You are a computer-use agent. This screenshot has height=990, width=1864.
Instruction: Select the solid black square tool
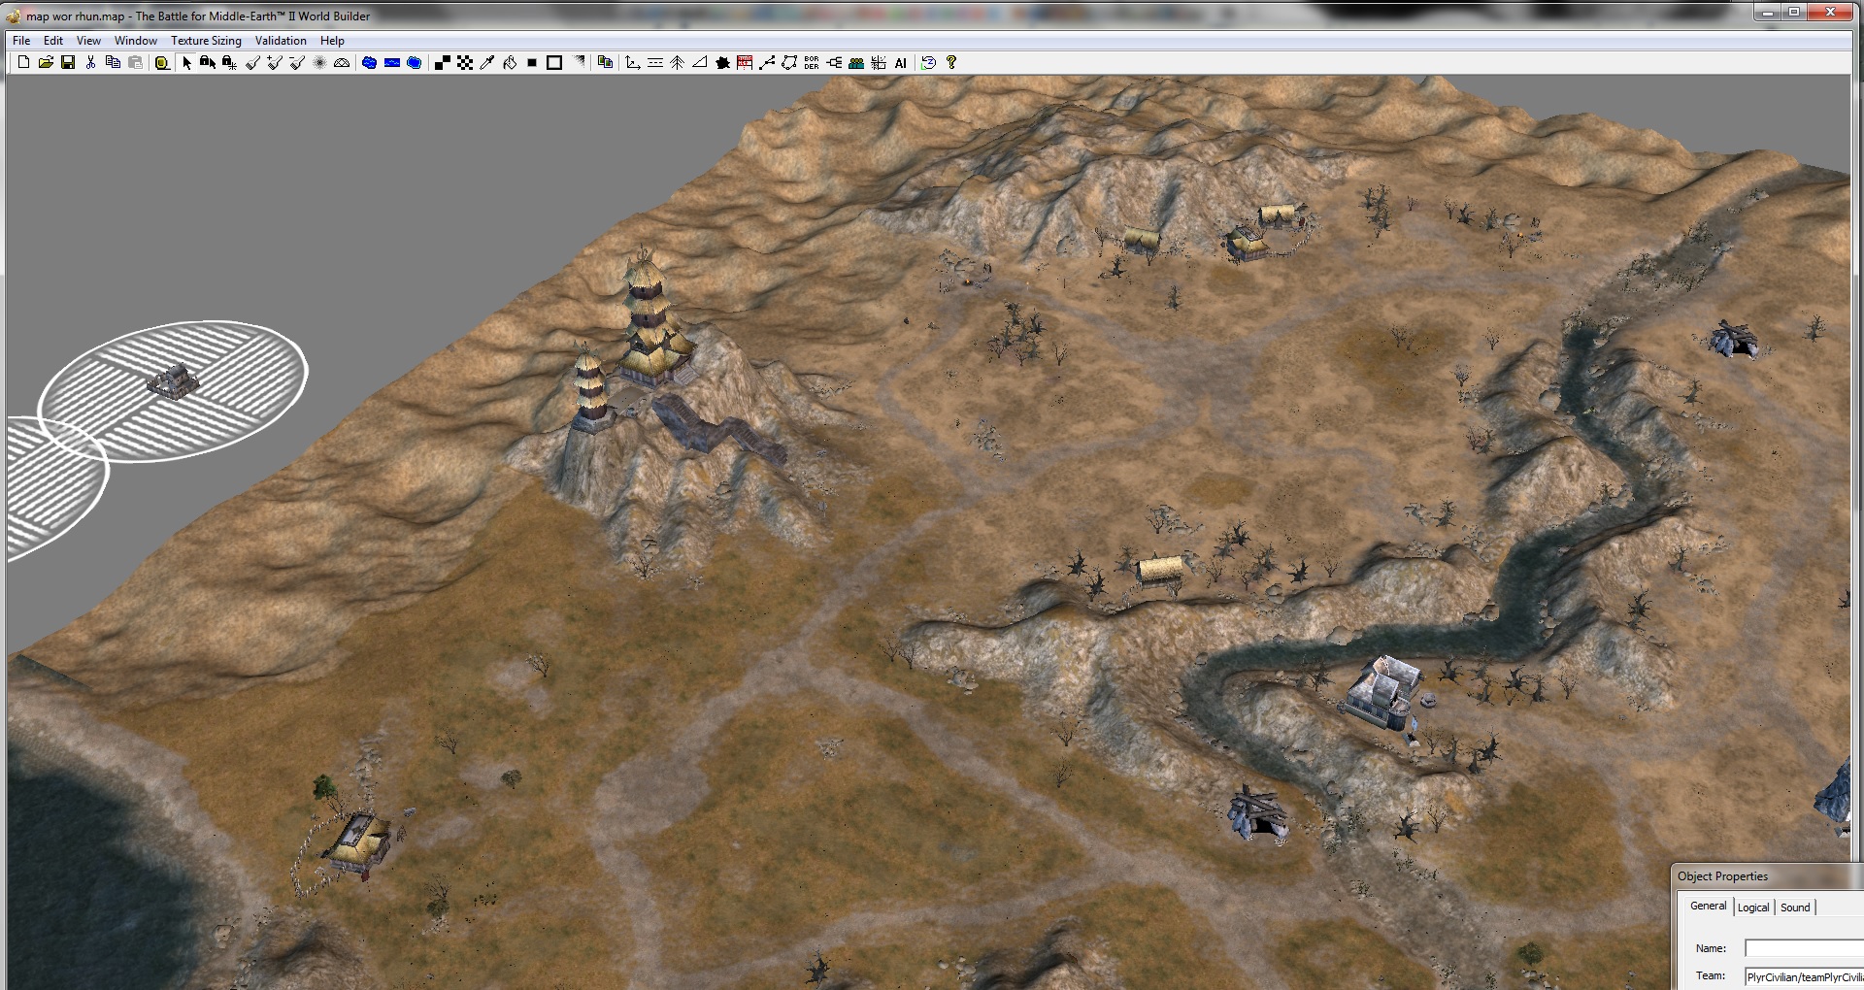tap(532, 62)
